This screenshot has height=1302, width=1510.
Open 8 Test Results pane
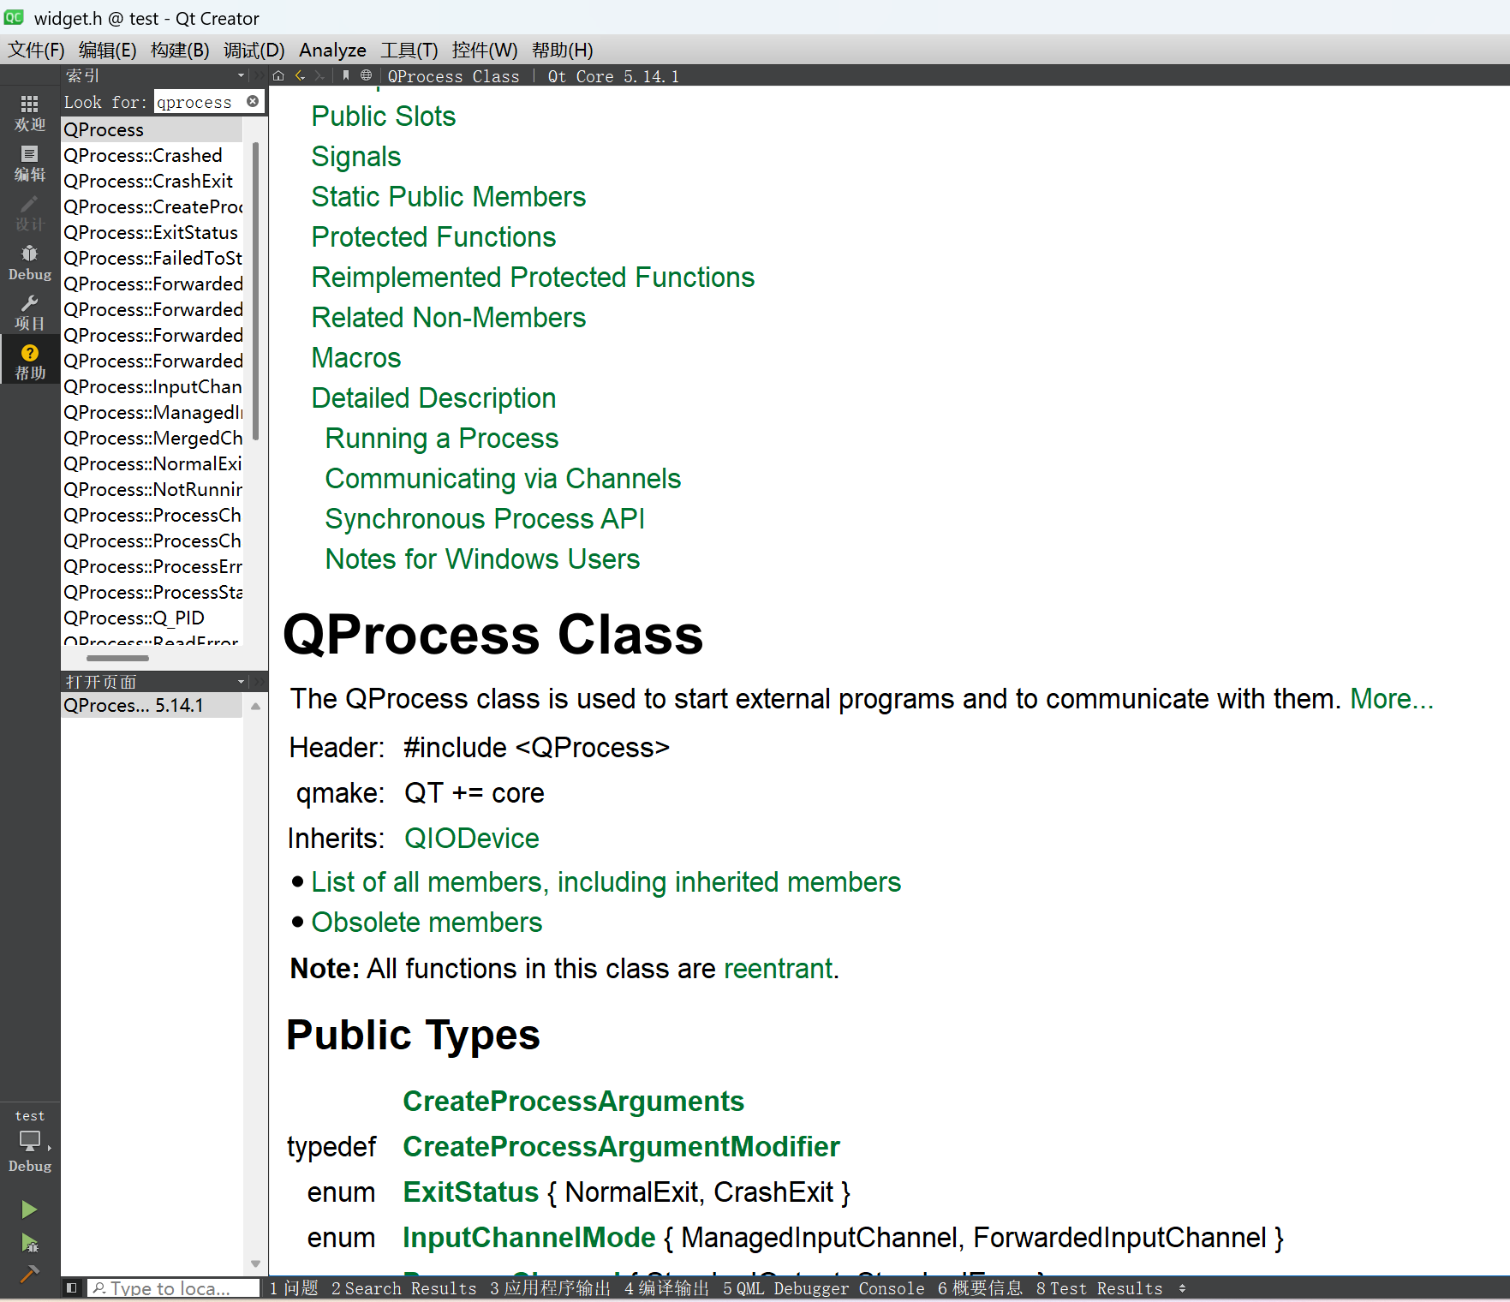(1099, 1288)
